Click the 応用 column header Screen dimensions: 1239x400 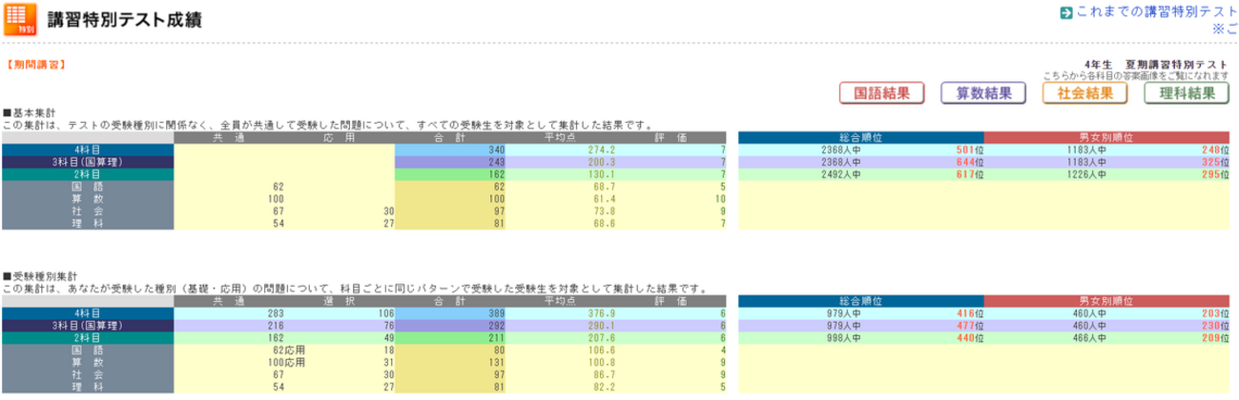[x=341, y=137]
